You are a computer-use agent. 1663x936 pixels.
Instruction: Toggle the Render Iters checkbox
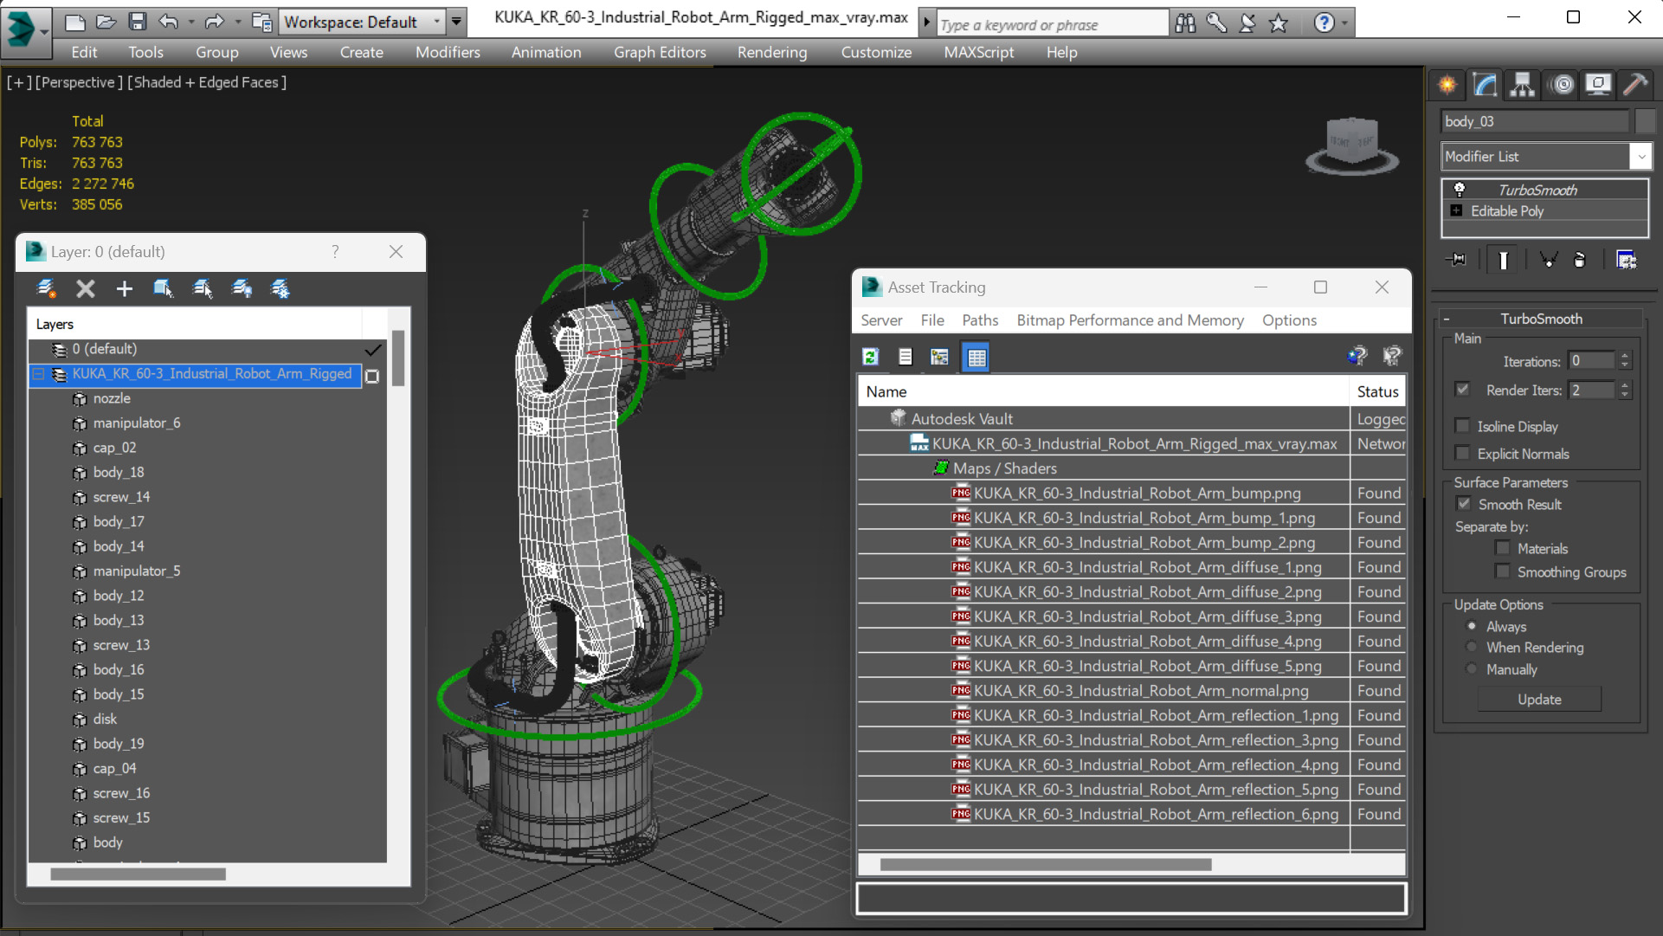click(1463, 390)
